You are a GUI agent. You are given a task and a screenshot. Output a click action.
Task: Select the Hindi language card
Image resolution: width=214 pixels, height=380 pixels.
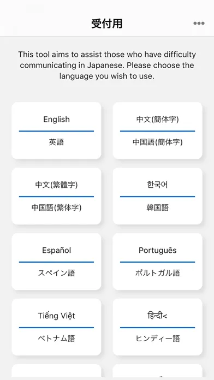tap(158, 327)
